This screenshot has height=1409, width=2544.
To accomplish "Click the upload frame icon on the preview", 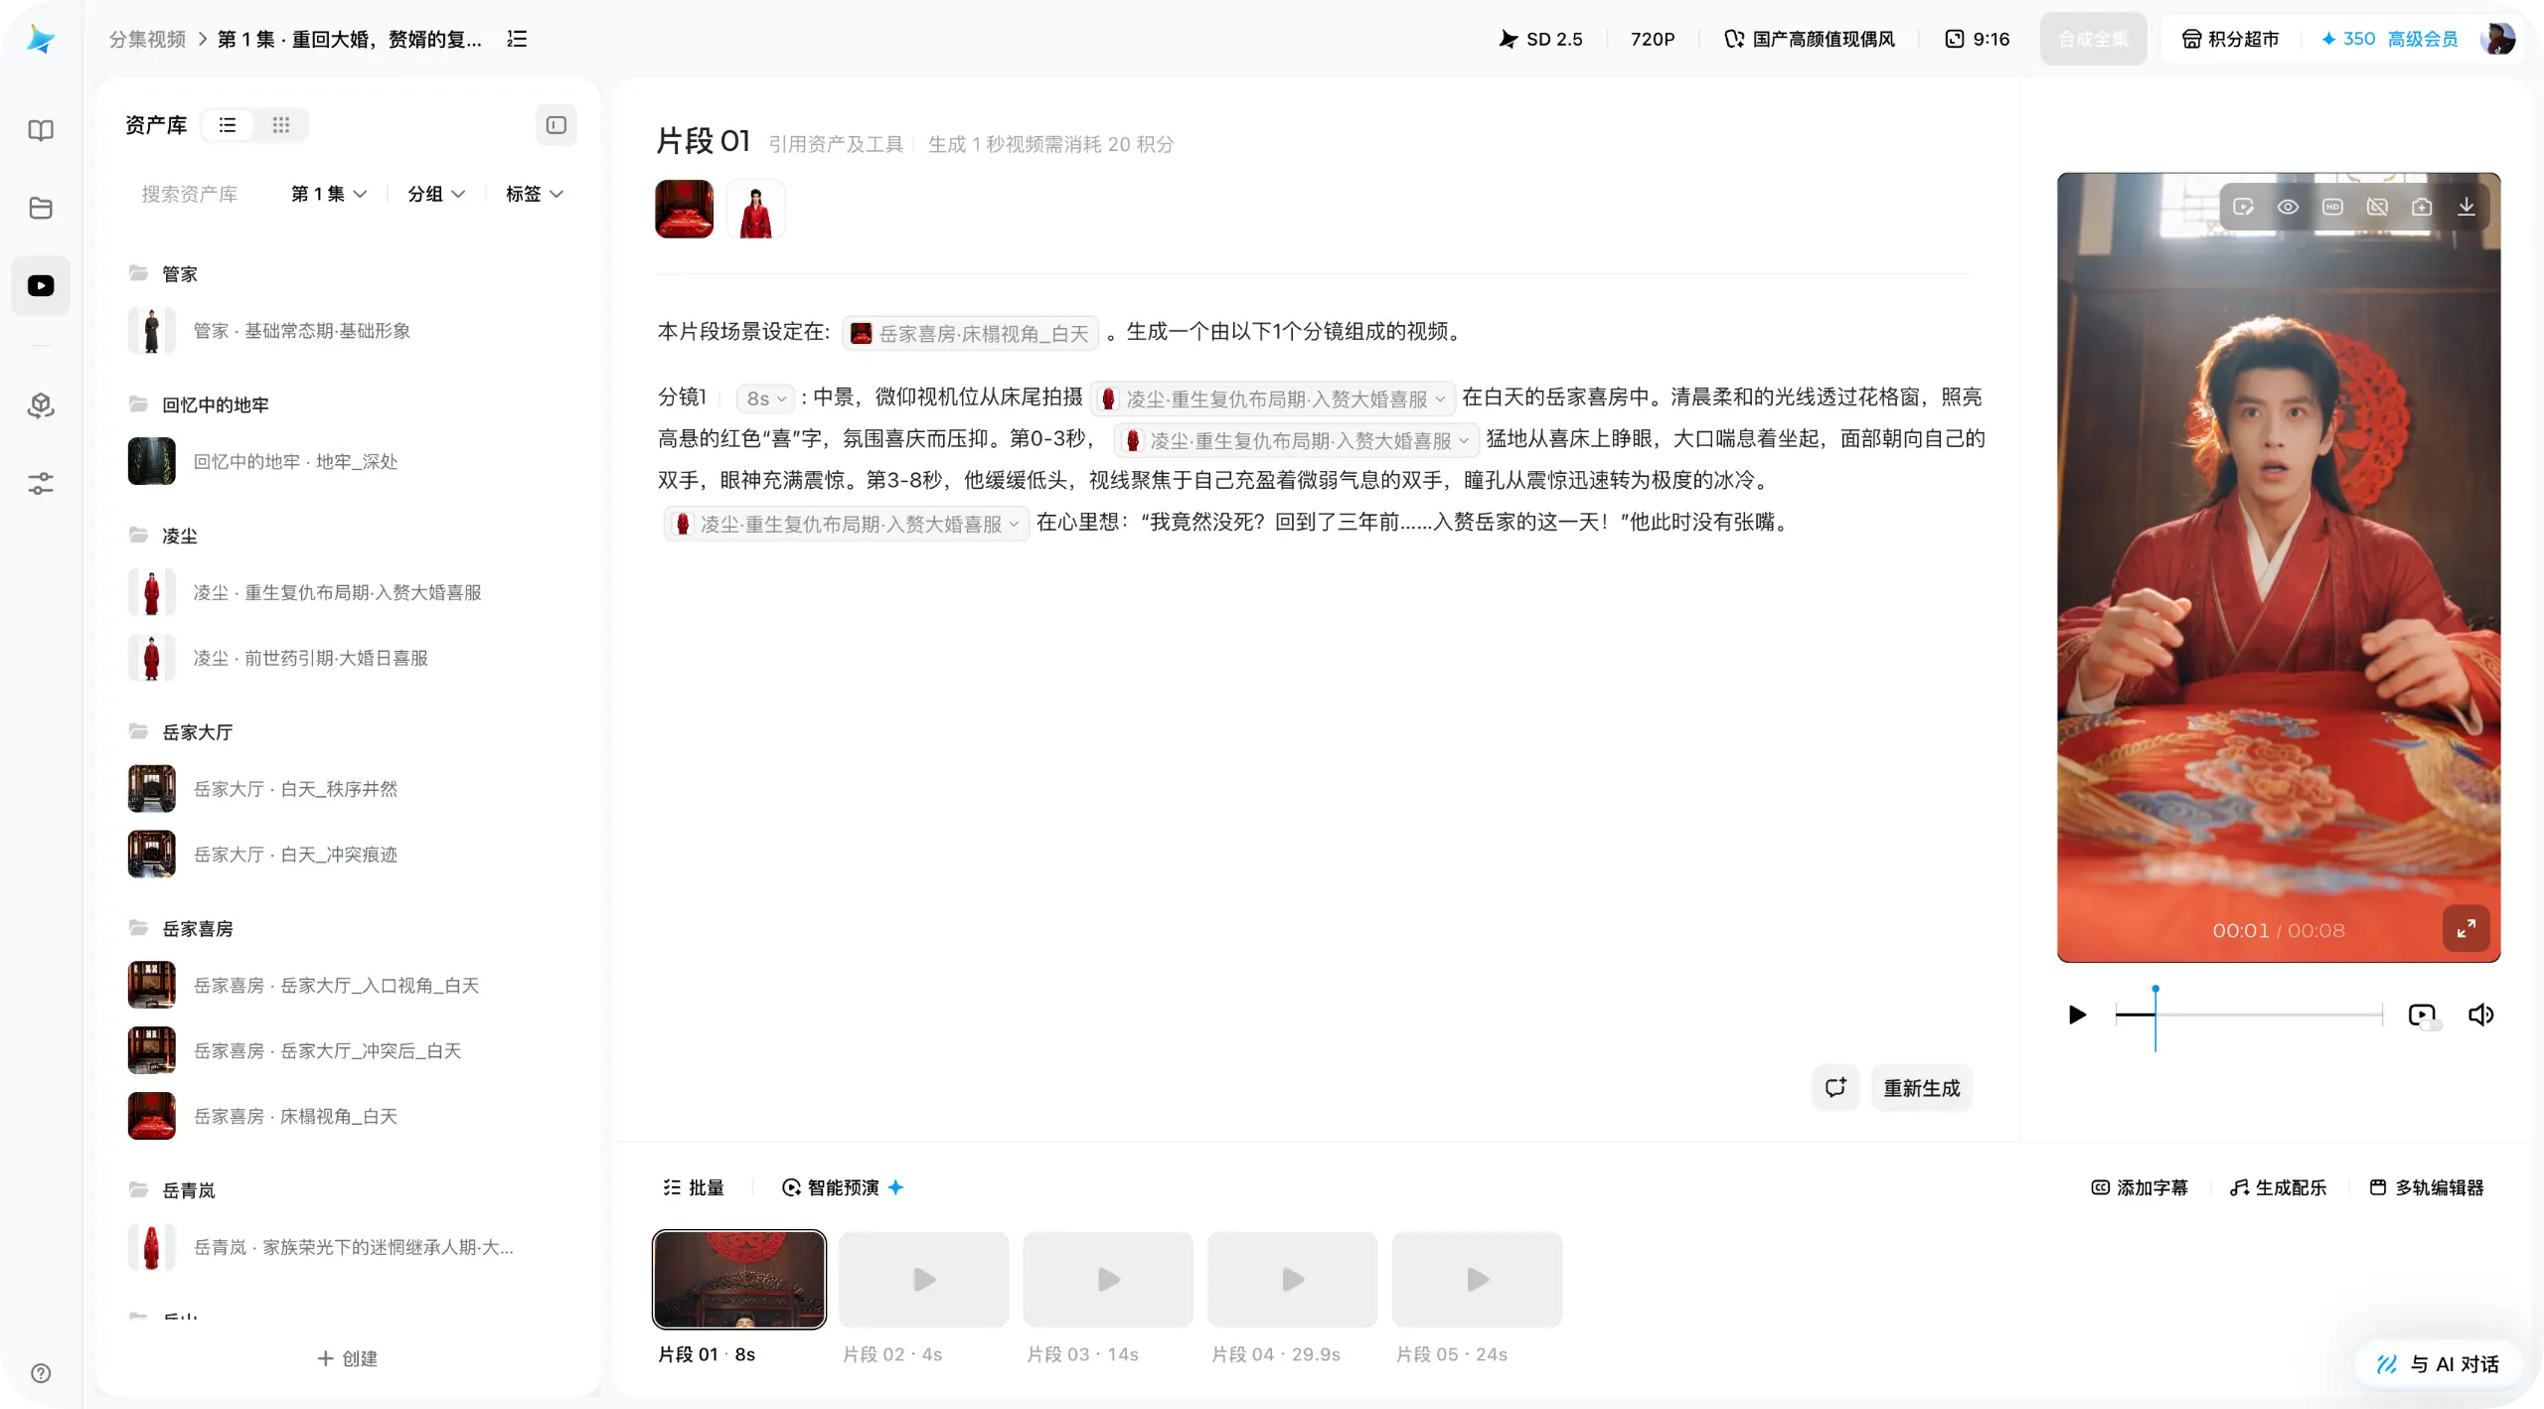I will (2422, 207).
